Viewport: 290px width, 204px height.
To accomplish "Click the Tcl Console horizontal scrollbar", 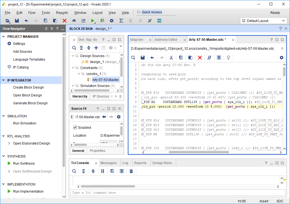I will [108, 186].
